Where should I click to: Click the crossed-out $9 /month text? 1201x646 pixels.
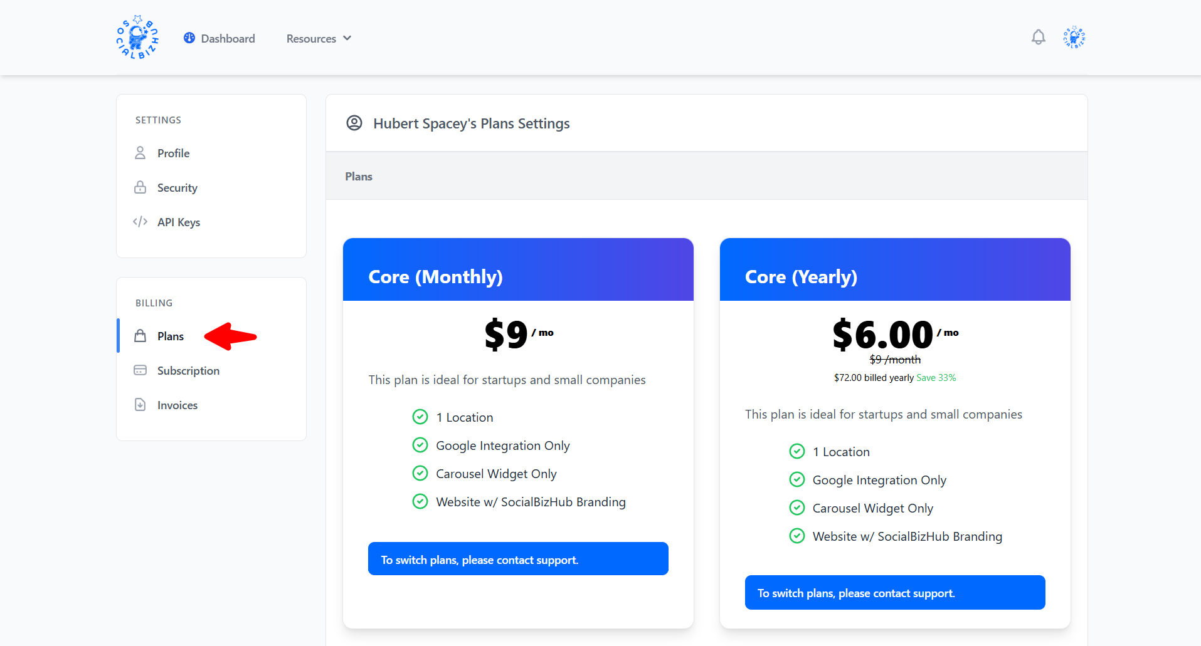pos(895,360)
